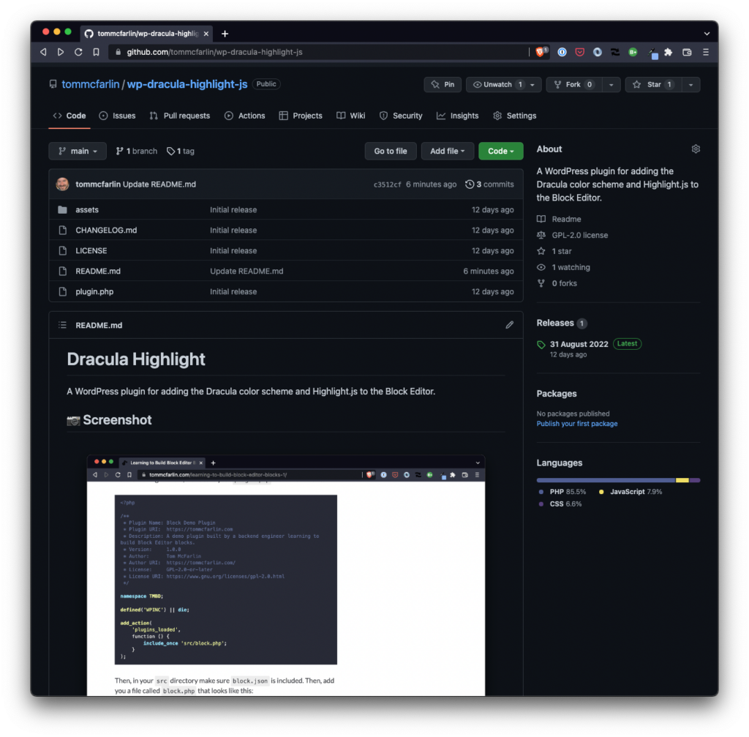Click the PHP language color dot
The width and height of the screenshot is (749, 737).
(x=541, y=491)
